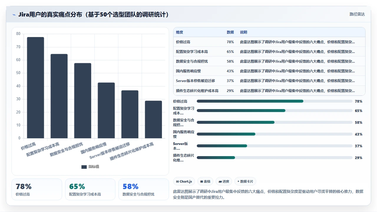
Task: Select the 数据安全与合规担忧 table cell
Action: pyautogui.click(x=192, y=61)
